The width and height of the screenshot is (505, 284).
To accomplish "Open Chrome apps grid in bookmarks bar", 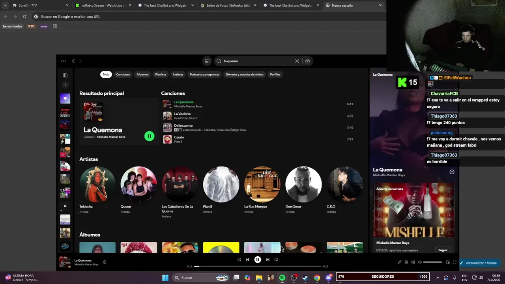I will 55,26.
